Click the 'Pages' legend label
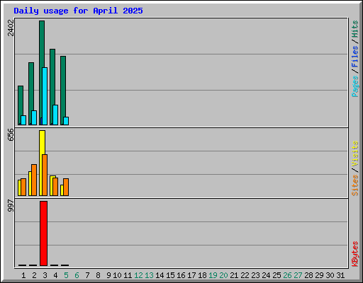Screen dimensions: 363x283 (354, 86)
